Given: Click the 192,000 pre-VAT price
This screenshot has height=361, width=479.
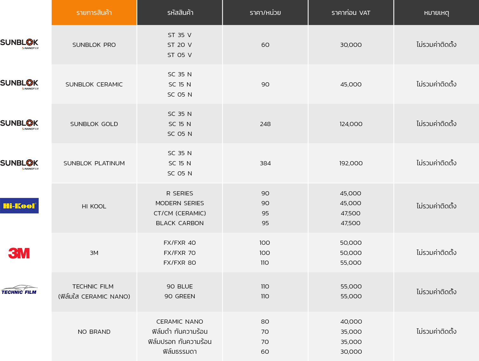Looking at the screenshot, I should point(351,163).
